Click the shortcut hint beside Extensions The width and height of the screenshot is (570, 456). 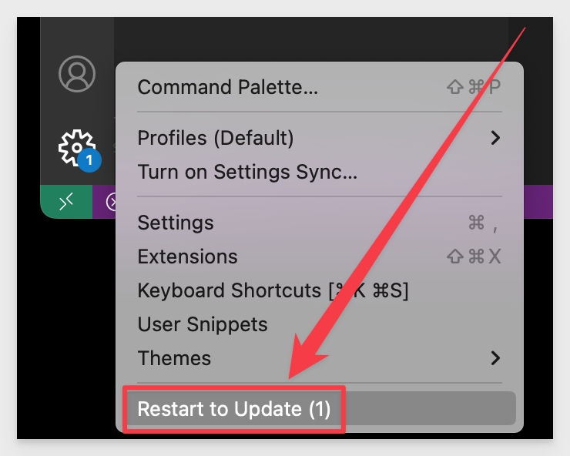474,256
